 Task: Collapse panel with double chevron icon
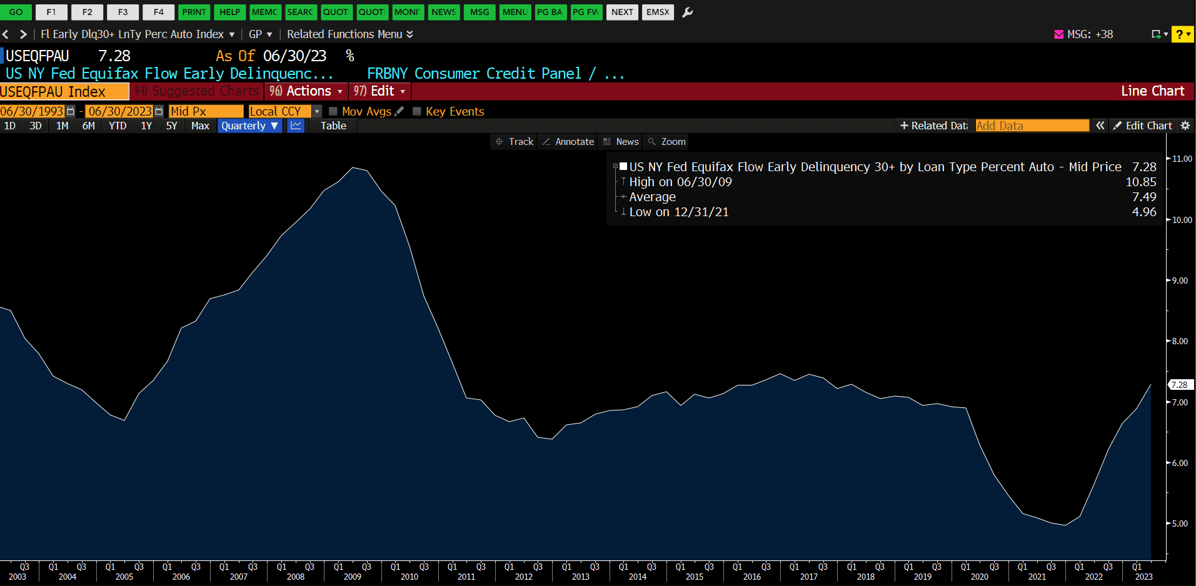1100,126
